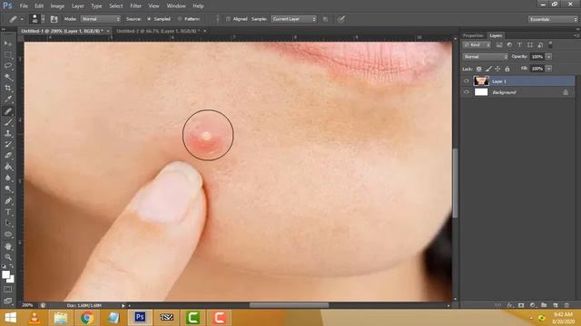Image resolution: width=581 pixels, height=326 pixels.
Task: Select the Ellipse shape tool
Action: (x=8, y=235)
